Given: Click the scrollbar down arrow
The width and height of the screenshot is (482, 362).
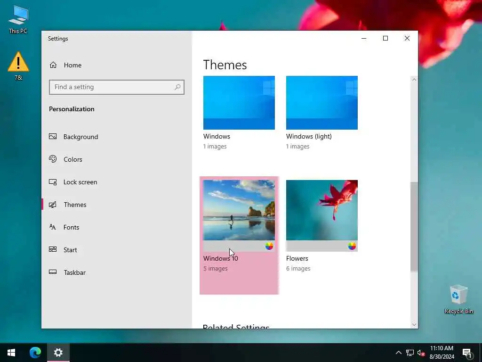Looking at the screenshot, I should pyautogui.click(x=414, y=325).
